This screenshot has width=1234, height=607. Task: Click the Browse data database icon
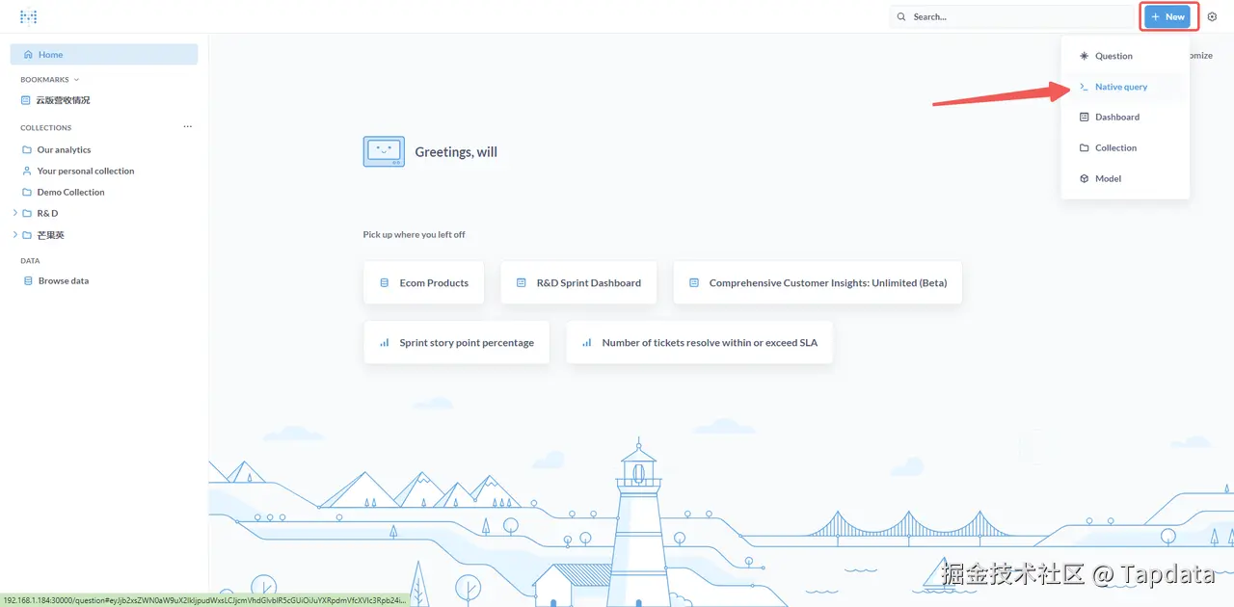pos(28,281)
